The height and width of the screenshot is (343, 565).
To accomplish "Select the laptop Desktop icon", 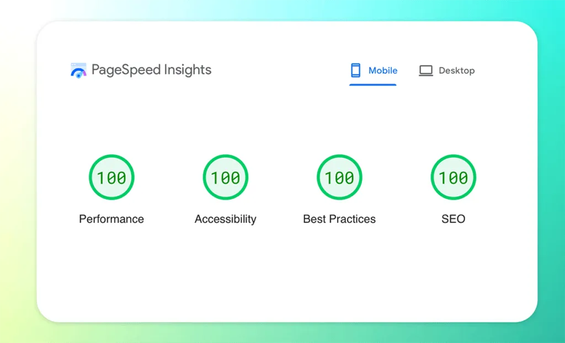I will 425,70.
